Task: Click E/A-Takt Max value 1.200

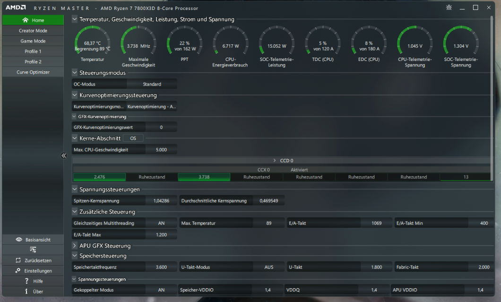Action: pos(161,234)
